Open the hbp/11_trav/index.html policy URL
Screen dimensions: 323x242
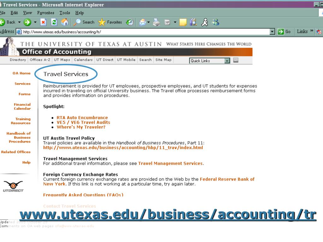click(123, 147)
